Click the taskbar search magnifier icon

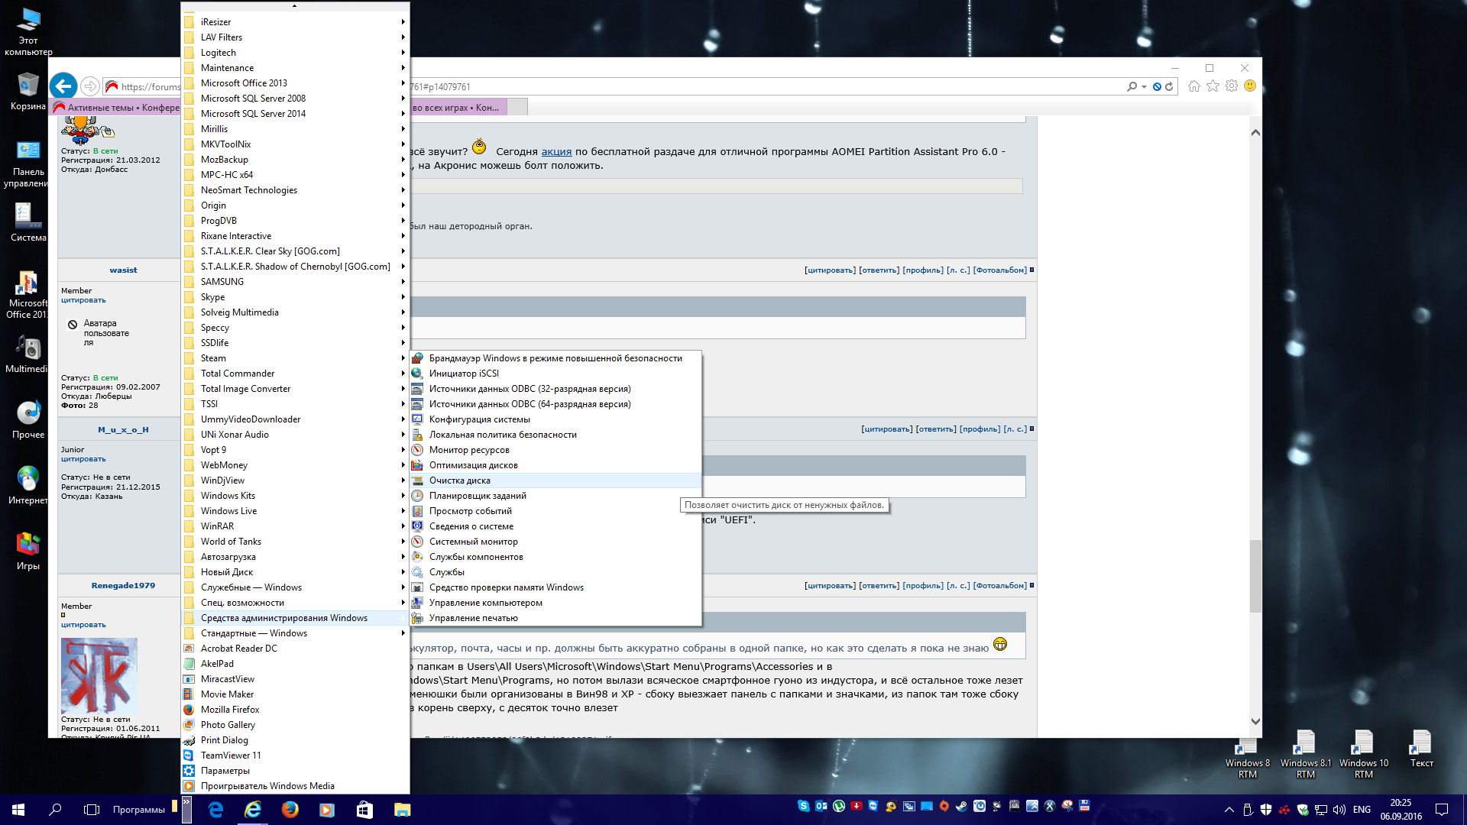tap(55, 810)
